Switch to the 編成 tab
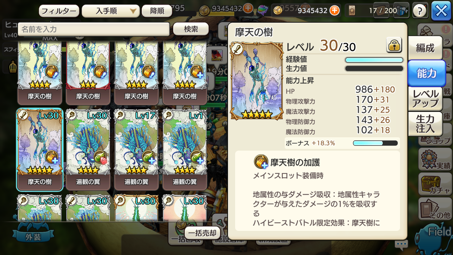 pyautogui.click(x=425, y=48)
